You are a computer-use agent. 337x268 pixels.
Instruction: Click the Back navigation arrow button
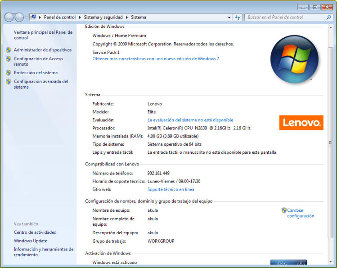9,18
